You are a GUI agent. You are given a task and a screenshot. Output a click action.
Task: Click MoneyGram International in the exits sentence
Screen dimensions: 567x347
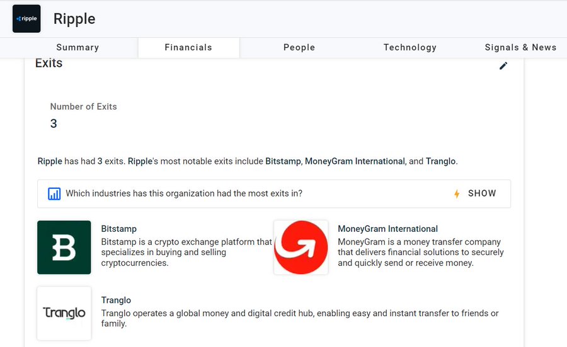tap(355, 161)
